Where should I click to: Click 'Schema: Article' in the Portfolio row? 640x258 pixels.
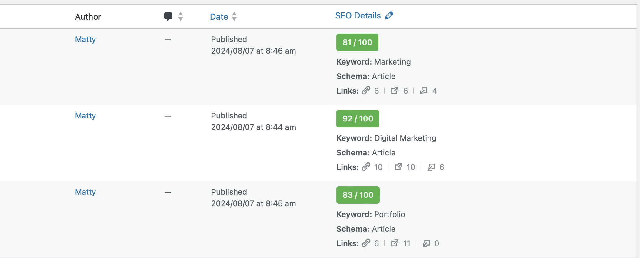pyautogui.click(x=366, y=229)
